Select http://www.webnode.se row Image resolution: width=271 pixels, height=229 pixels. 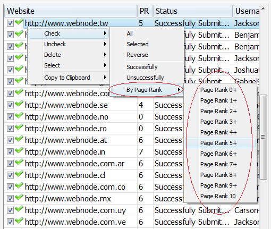66,105
